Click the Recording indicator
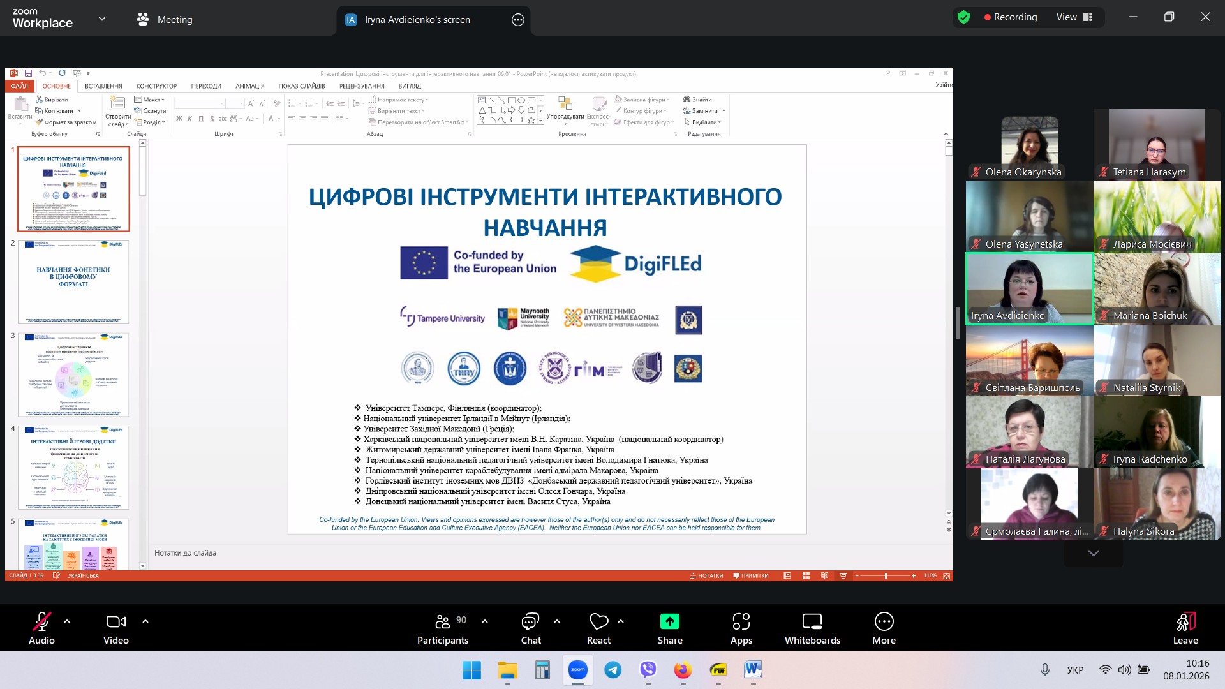The width and height of the screenshot is (1225, 689). (x=1010, y=17)
